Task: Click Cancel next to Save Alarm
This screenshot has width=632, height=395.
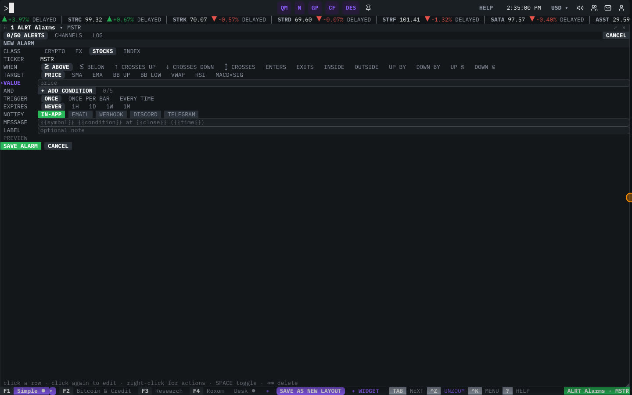Action: pyautogui.click(x=58, y=146)
